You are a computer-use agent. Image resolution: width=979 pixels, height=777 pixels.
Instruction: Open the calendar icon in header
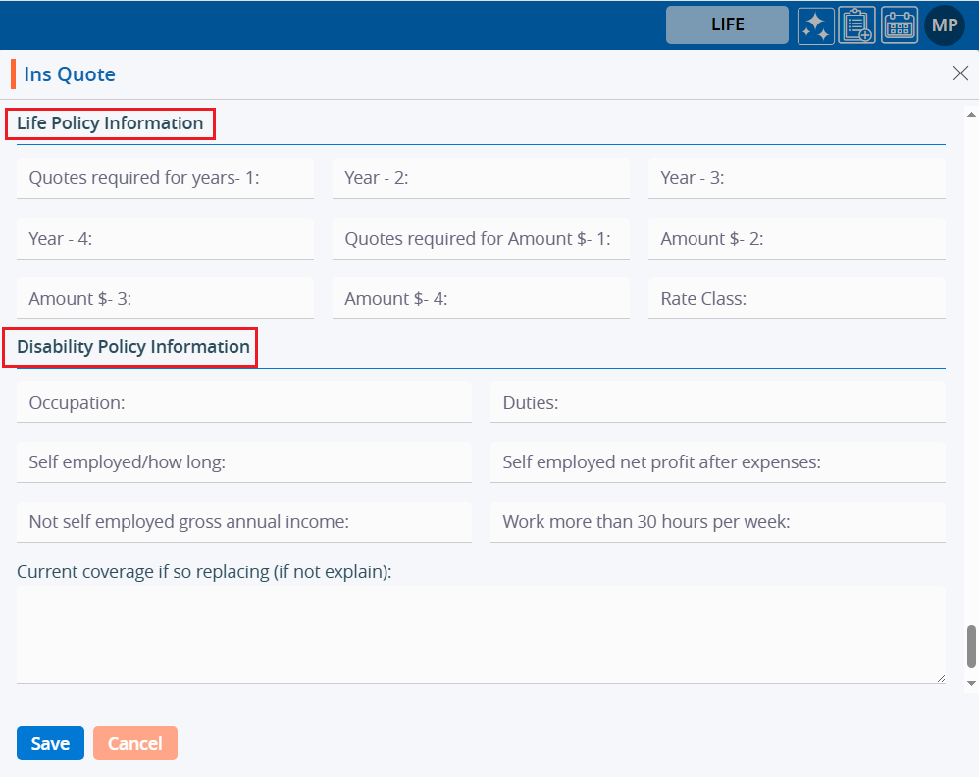(899, 25)
